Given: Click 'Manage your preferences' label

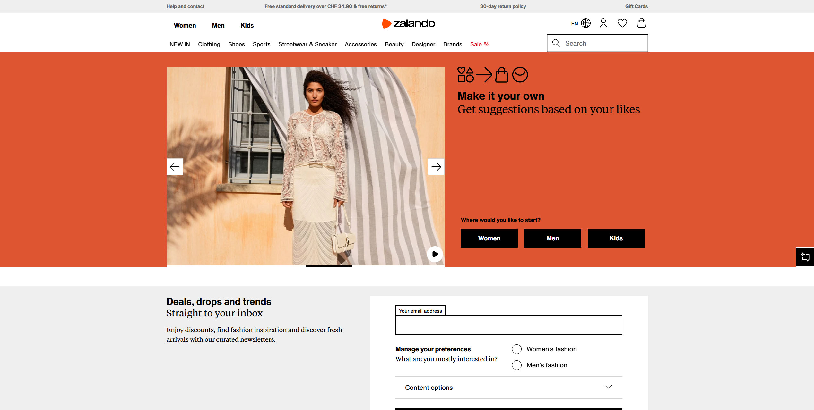Looking at the screenshot, I should (x=433, y=349).
